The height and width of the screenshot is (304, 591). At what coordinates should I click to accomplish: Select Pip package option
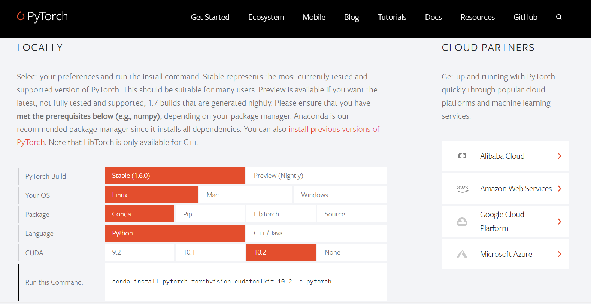click(x=210, y=214)
